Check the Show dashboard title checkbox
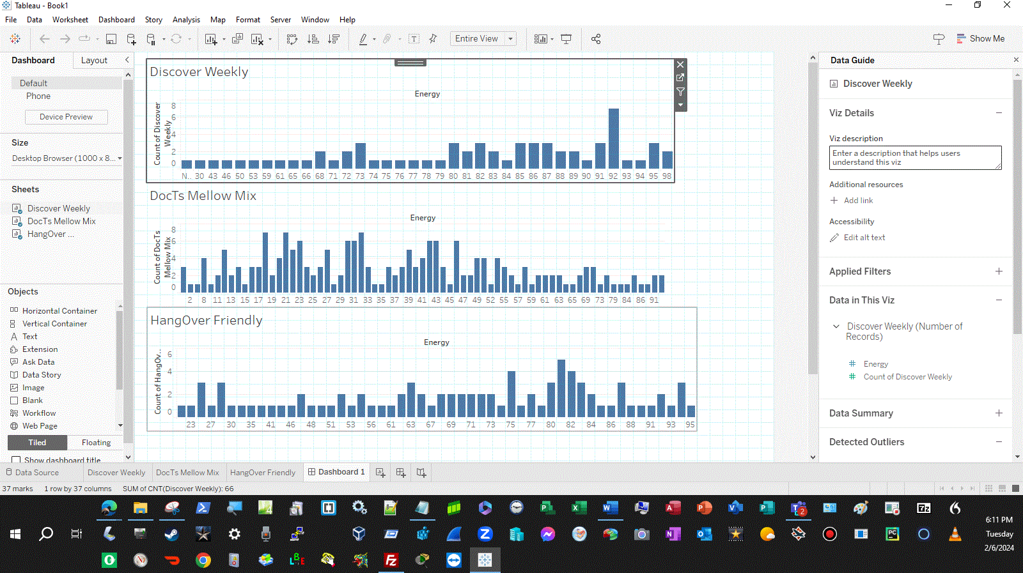 [x=16, y=460]
